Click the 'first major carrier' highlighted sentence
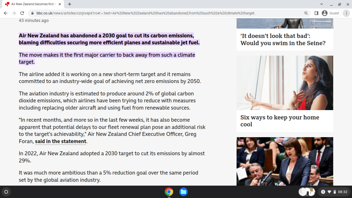 point(107,58)
